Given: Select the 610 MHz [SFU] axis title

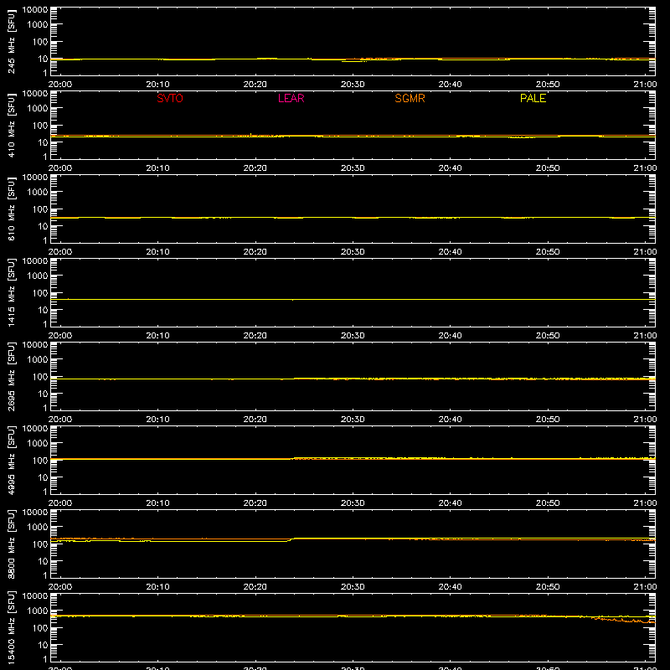Looking at the screenshot, I should [x=12, y=209].
